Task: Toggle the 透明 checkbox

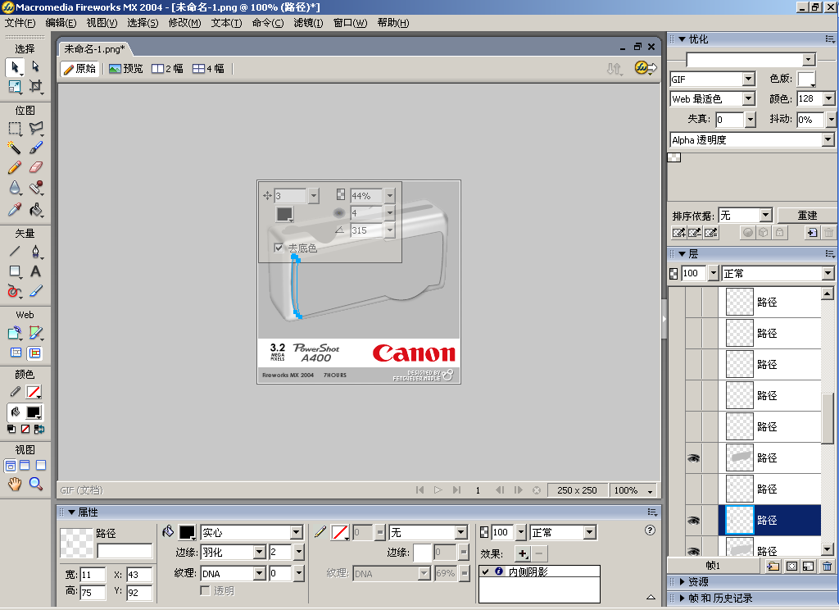Action: [205, 590]
